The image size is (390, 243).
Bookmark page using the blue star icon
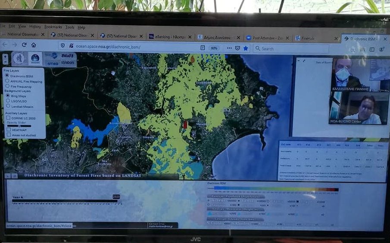(246, 48)
